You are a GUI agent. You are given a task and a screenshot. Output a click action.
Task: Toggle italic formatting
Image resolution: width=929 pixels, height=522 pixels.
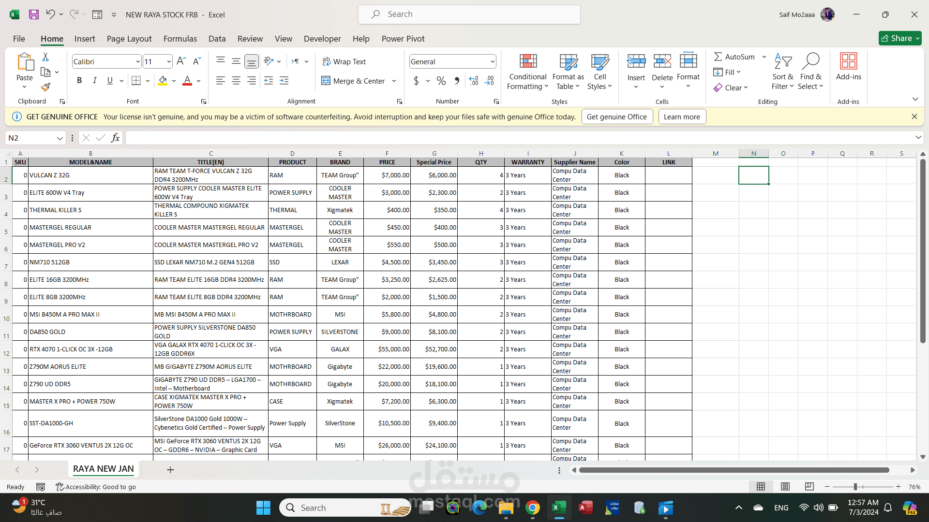click(x=95, y=80)
